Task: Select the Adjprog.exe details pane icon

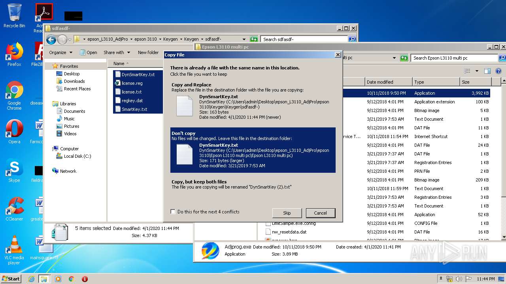Action: 210,251
